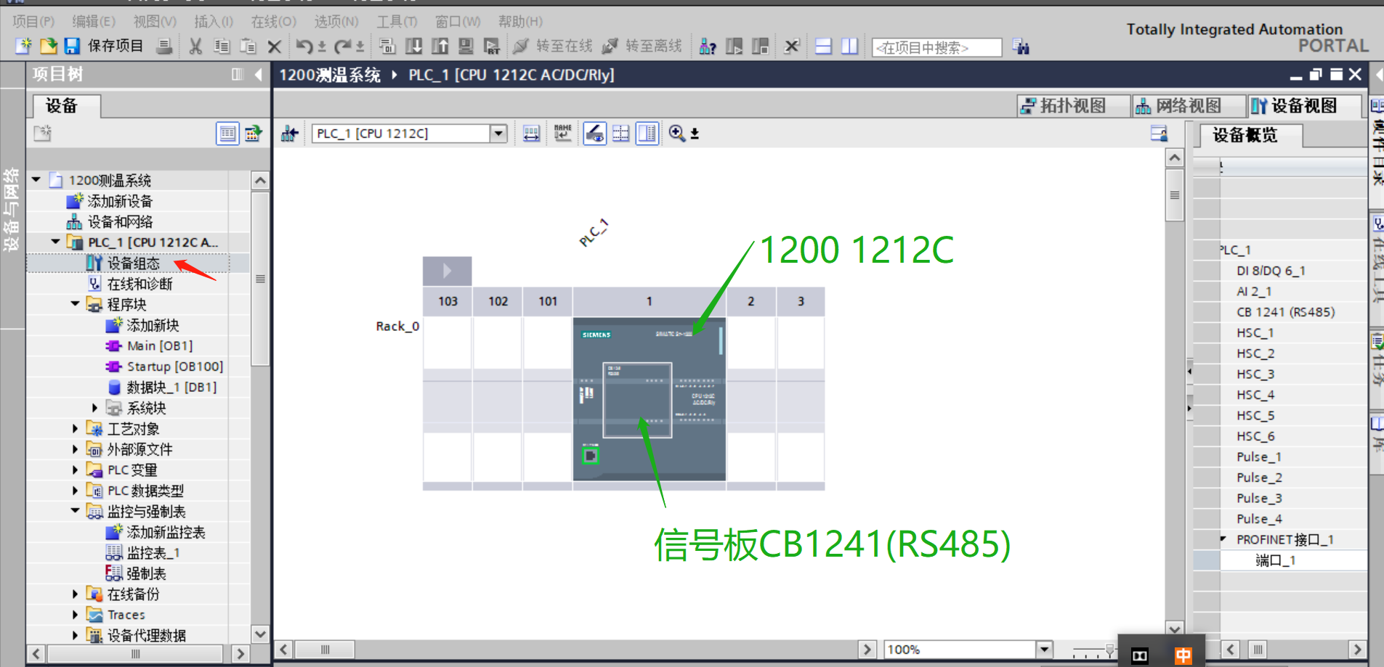
Task: Click the Undo arrow icon
Action: pos(304,46)
